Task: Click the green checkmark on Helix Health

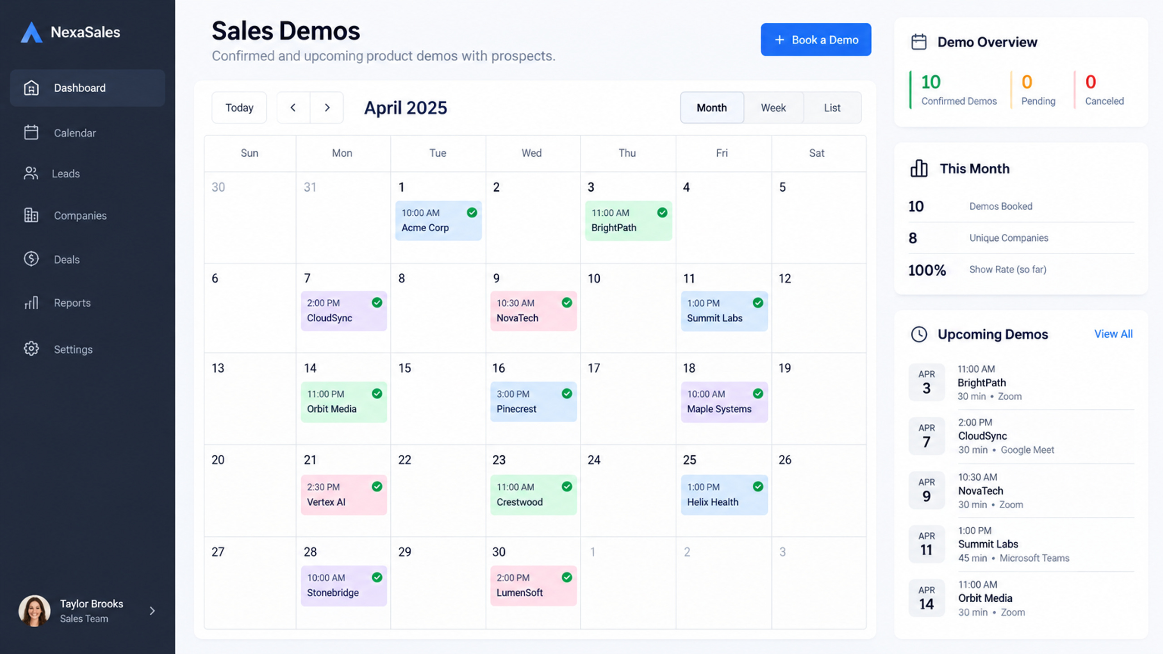Action: (x=758, y=486)
